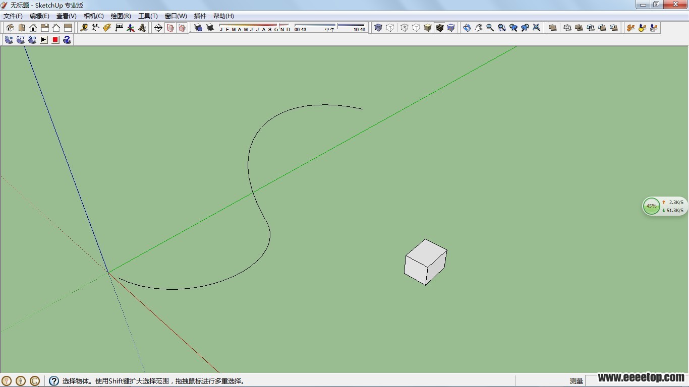
Task: Click the third round status bar icon
Action: [35, 381]
